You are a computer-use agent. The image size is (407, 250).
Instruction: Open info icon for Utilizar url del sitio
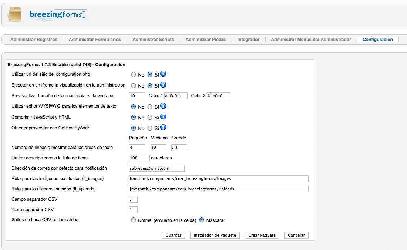click(x=163, y=74)
